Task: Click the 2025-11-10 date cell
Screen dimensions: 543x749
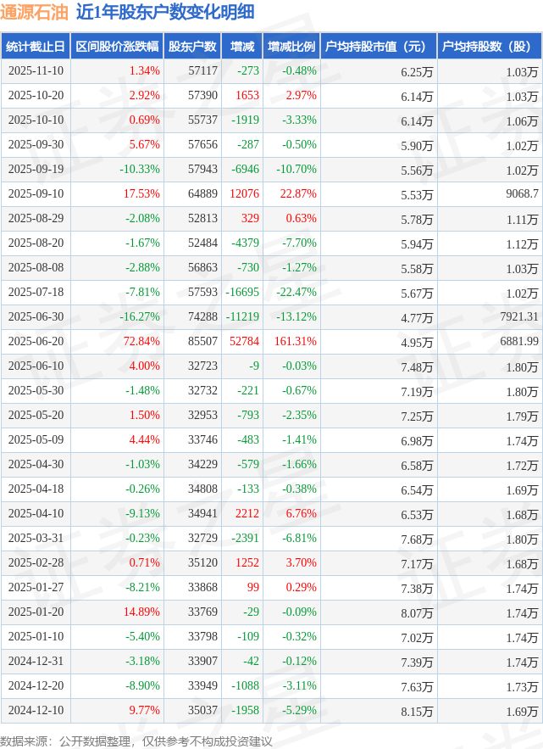Action: [x=35, y=71]
